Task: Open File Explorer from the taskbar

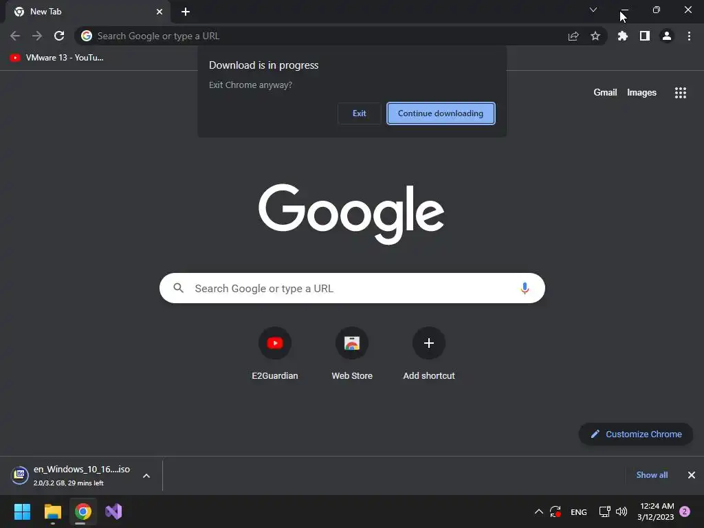Action: (52, 511)
